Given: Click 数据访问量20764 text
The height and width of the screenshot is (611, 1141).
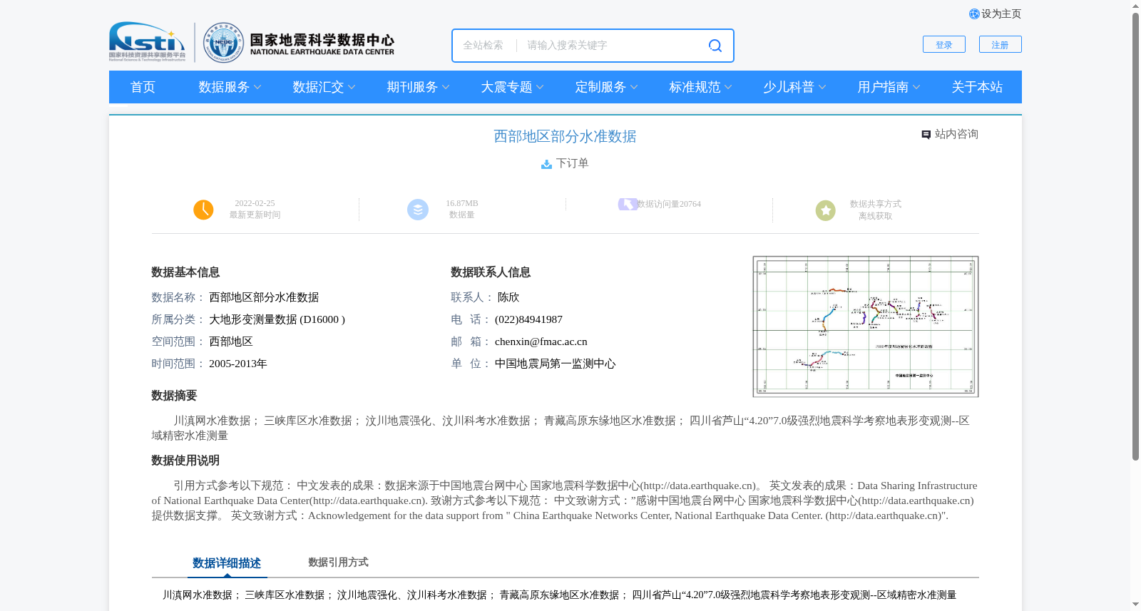Looking at the screenshot, I should pos(669,204).
